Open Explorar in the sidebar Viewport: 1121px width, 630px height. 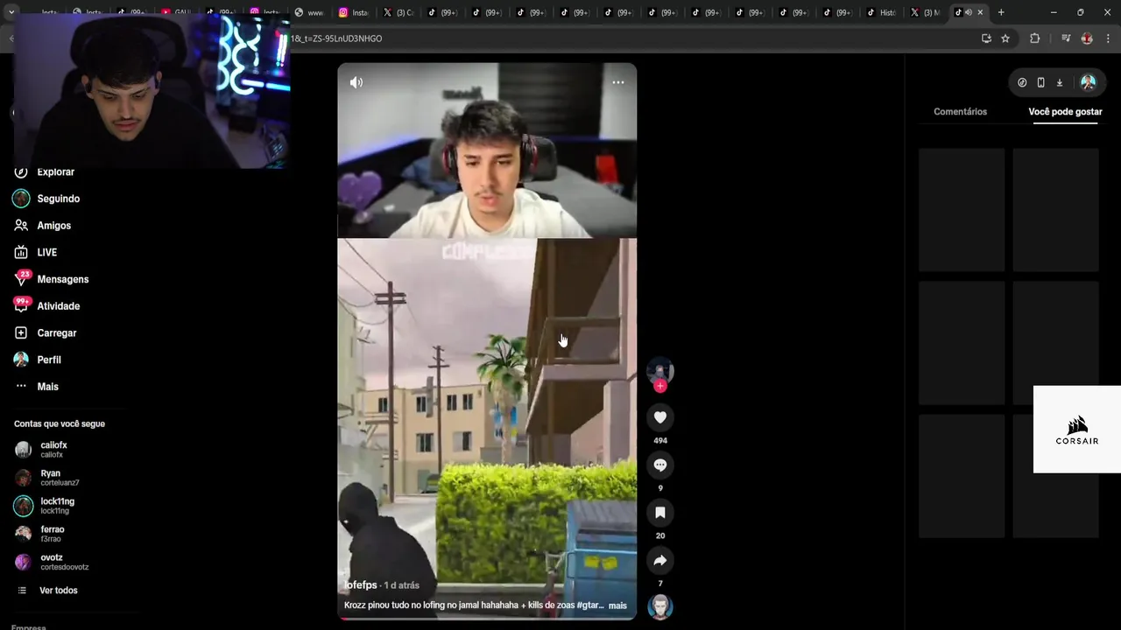(56, 172)
